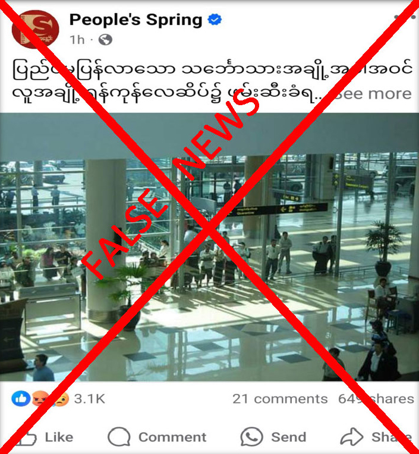Click the blue verified badge
The height and width of the screenshot is (454, 419).
[215, 20]
